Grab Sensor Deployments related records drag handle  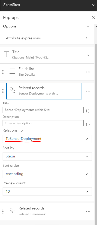[3, 91]
